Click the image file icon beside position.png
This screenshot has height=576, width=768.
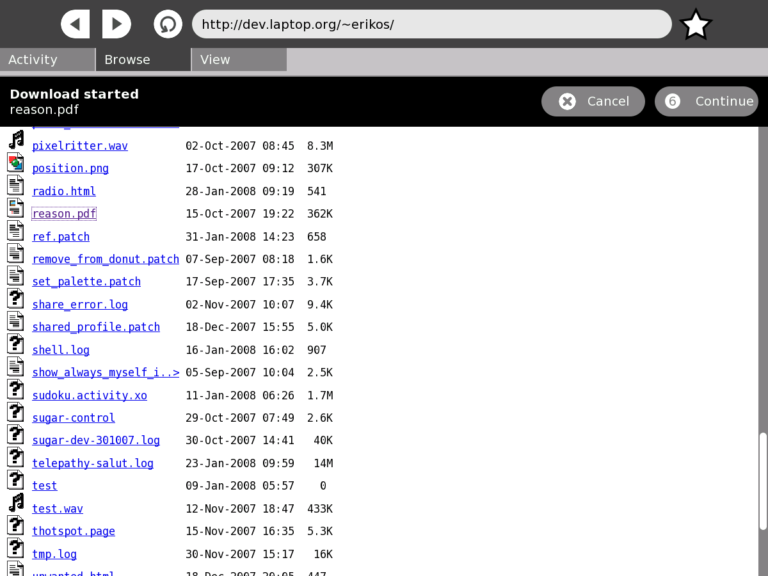tap(16, 163)
